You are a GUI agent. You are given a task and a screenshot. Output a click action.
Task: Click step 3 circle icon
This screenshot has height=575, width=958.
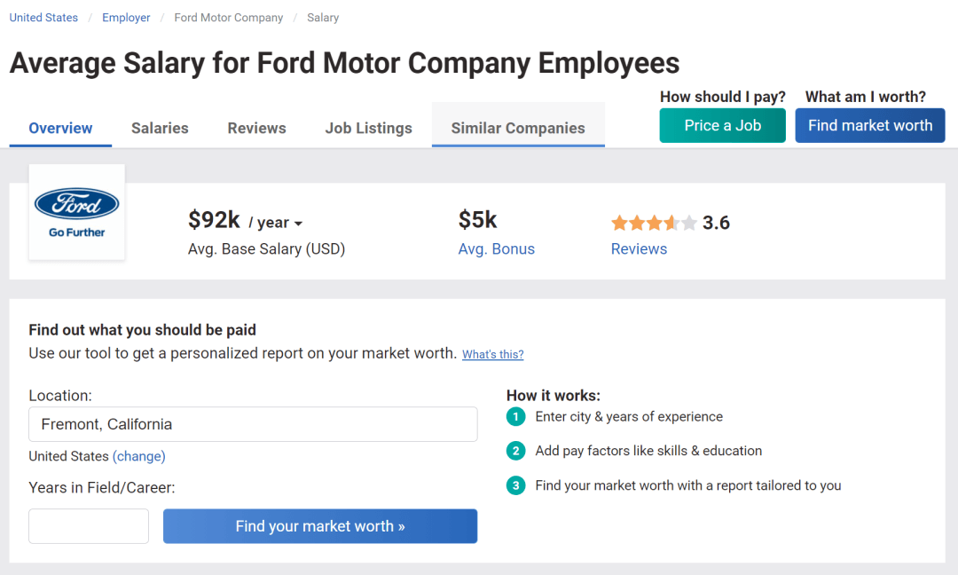515,485
